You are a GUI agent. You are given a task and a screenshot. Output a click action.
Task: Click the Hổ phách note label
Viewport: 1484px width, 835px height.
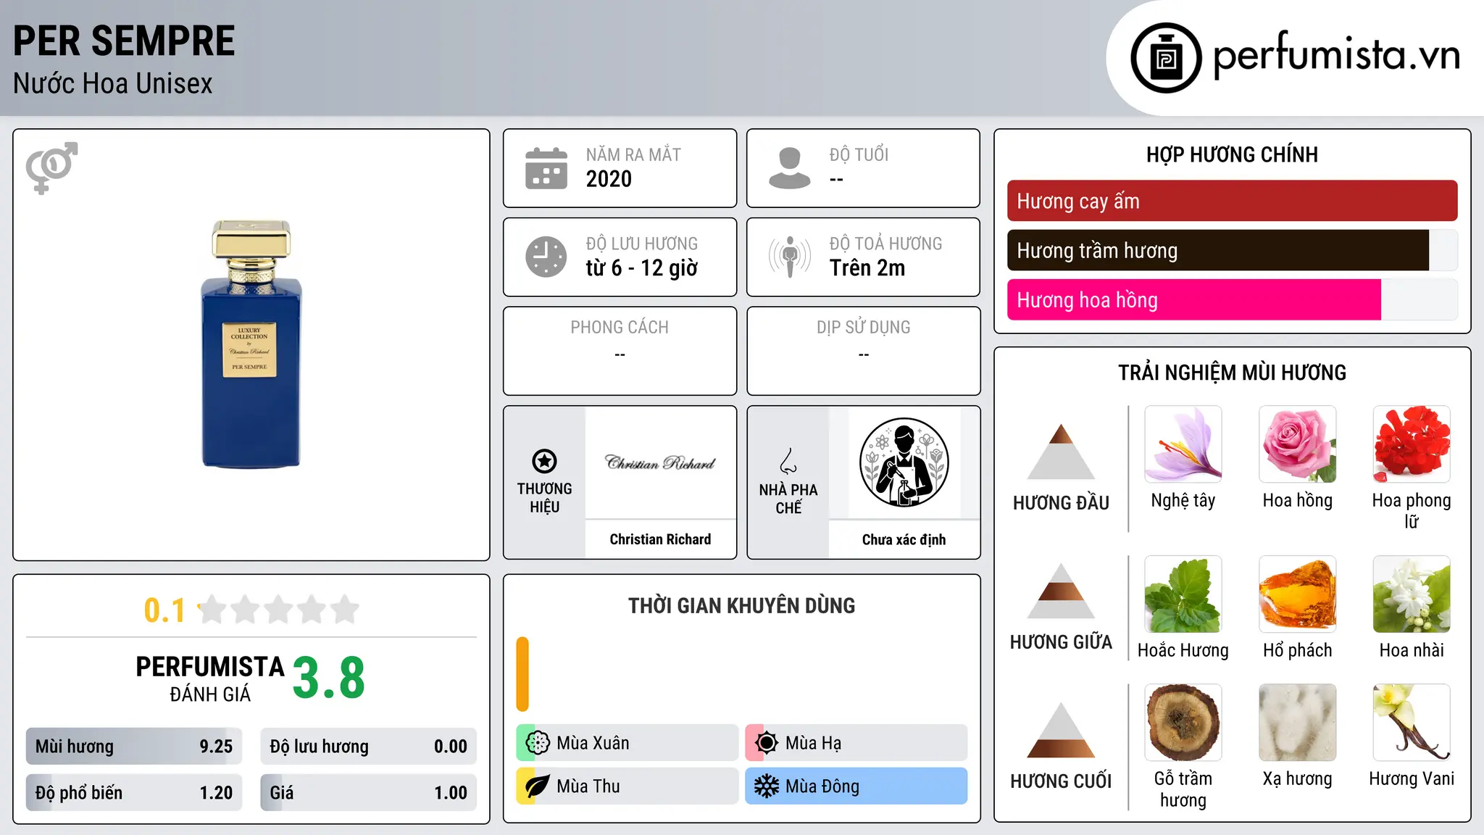tap(1298, 650)
